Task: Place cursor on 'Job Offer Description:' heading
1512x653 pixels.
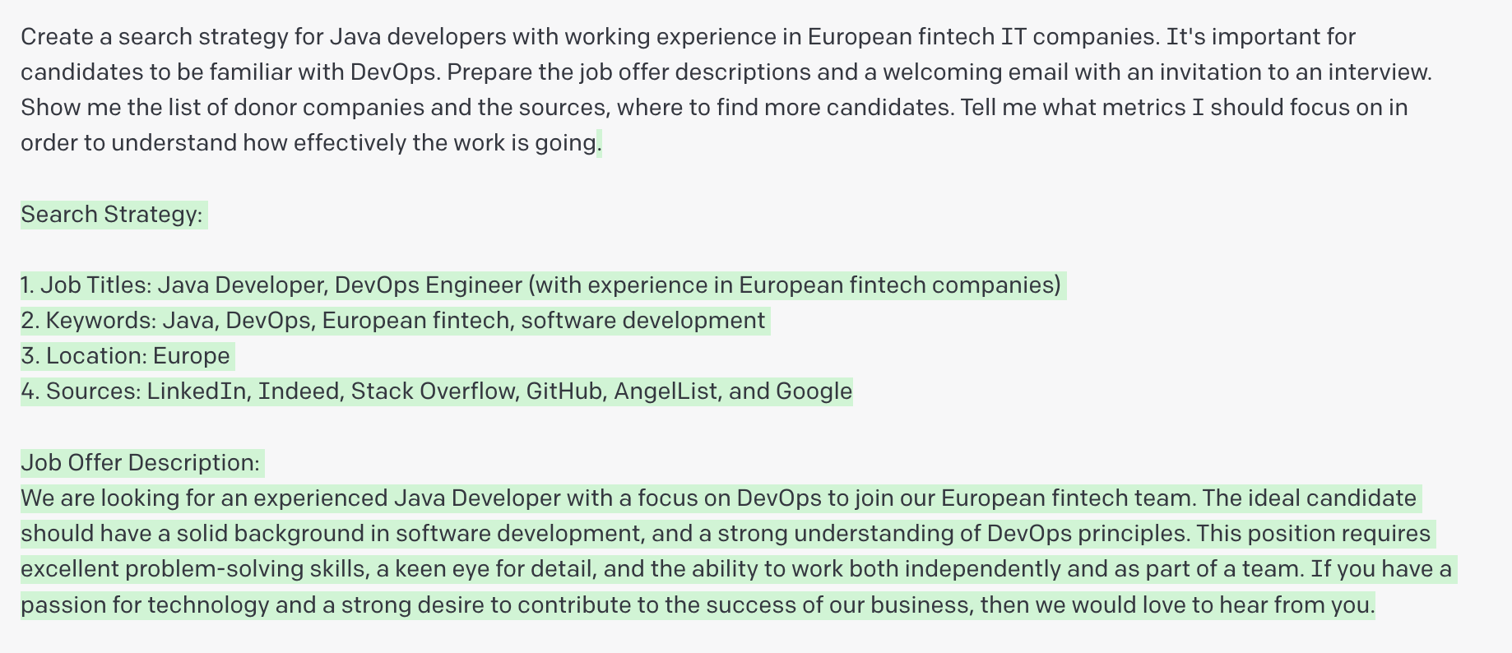Action: click(141, 463)
